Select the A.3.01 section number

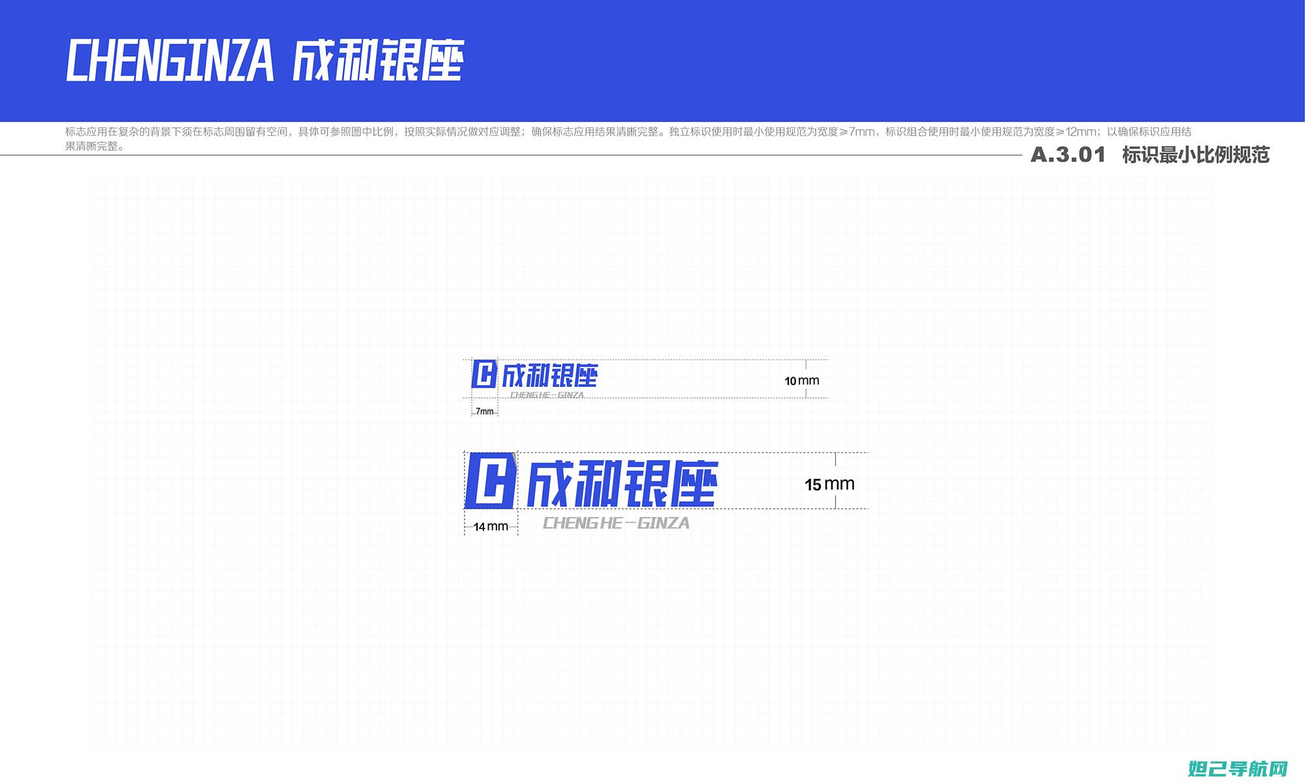pos(1068,155)
